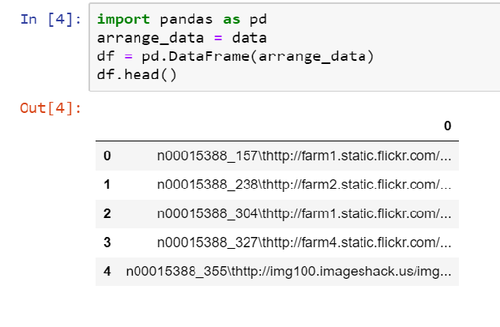
Task: Click the df.head() code line
Action: click(x=137, y=75)
